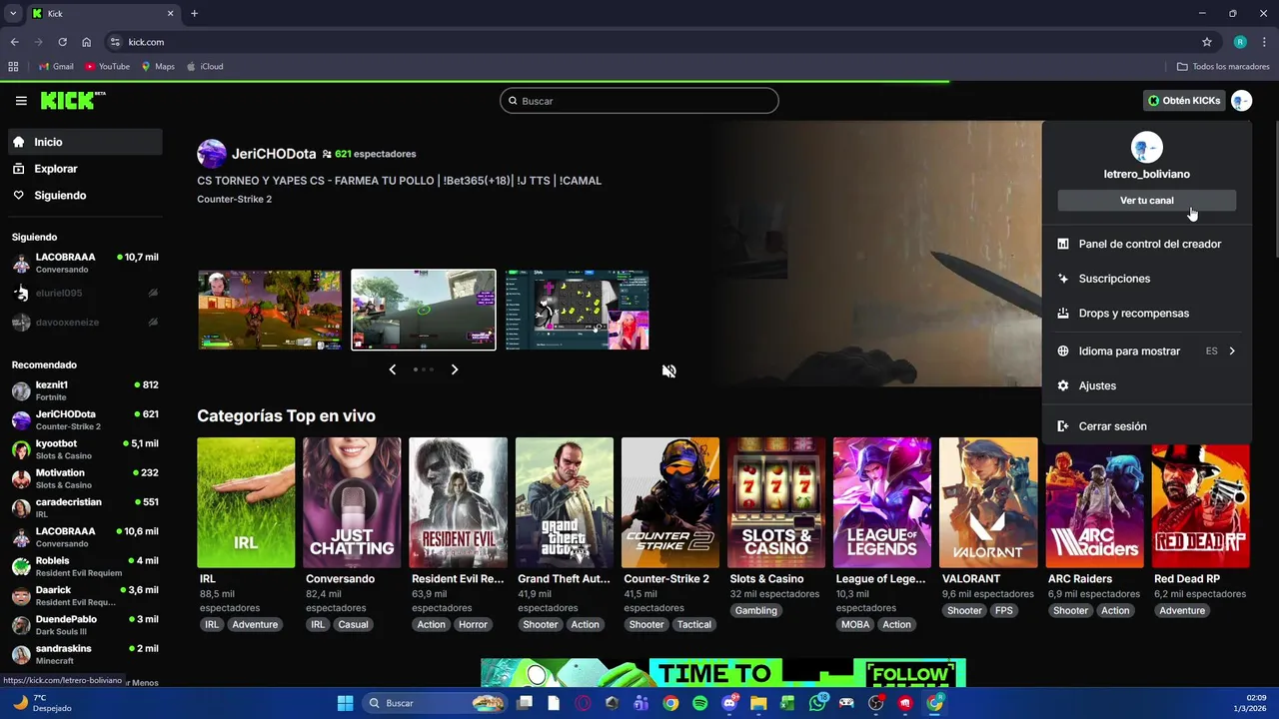
Task: Open the Grand Theft Auto category card
Action: (x=564, y=502)
